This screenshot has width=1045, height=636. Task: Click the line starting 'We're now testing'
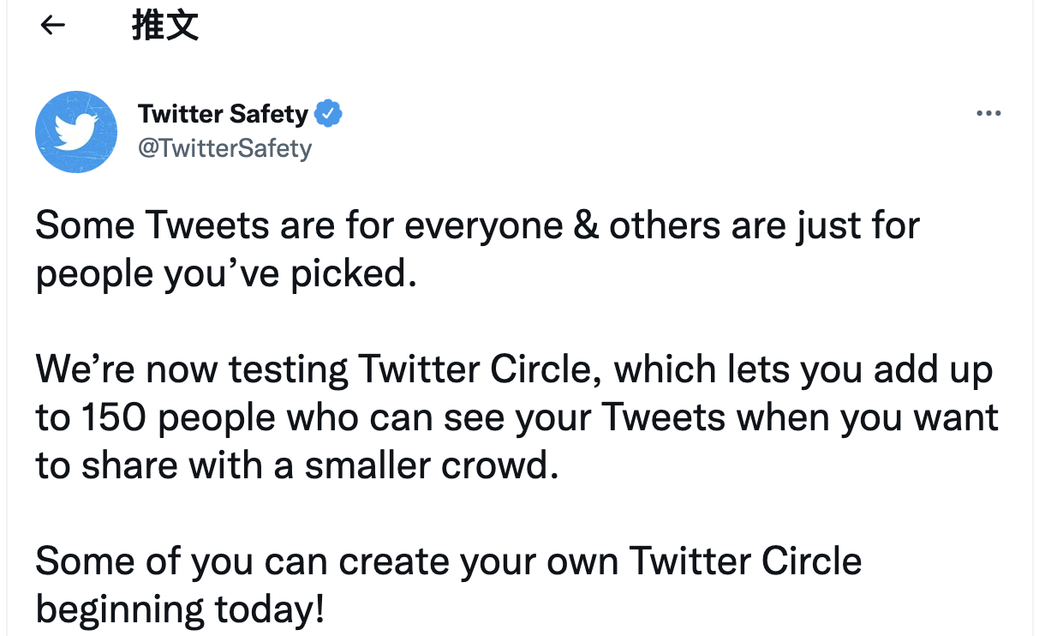(x=514, y=370)
